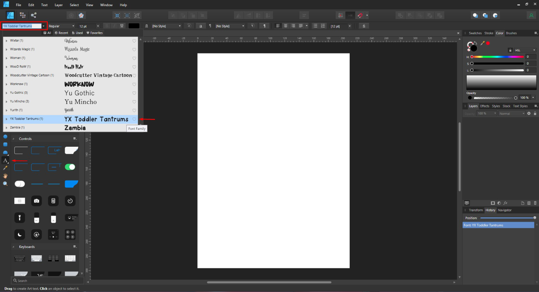Expand the Zambia font family
539x292 pixels.
[x=6, y=128]
